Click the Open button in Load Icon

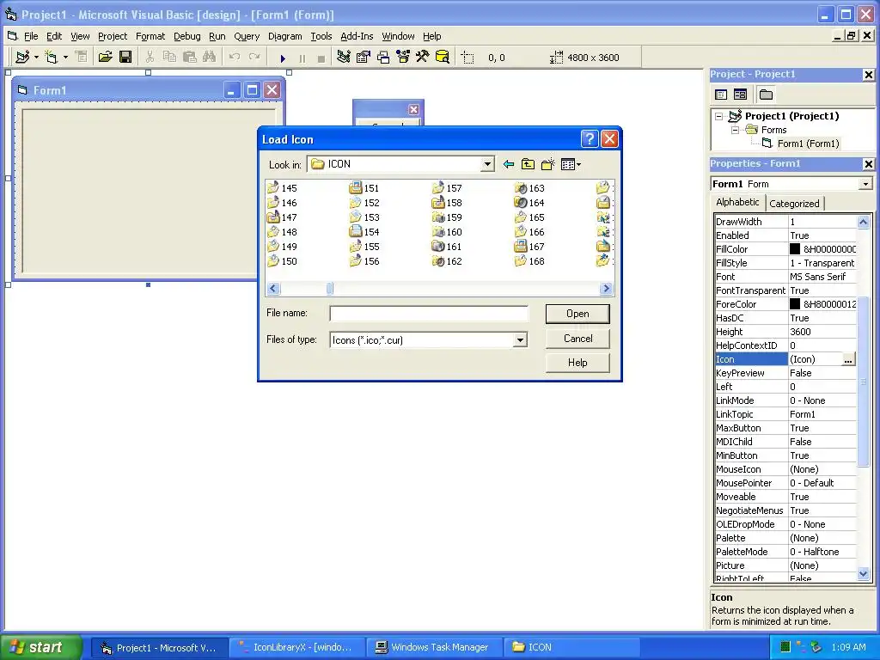coord(577,314)
